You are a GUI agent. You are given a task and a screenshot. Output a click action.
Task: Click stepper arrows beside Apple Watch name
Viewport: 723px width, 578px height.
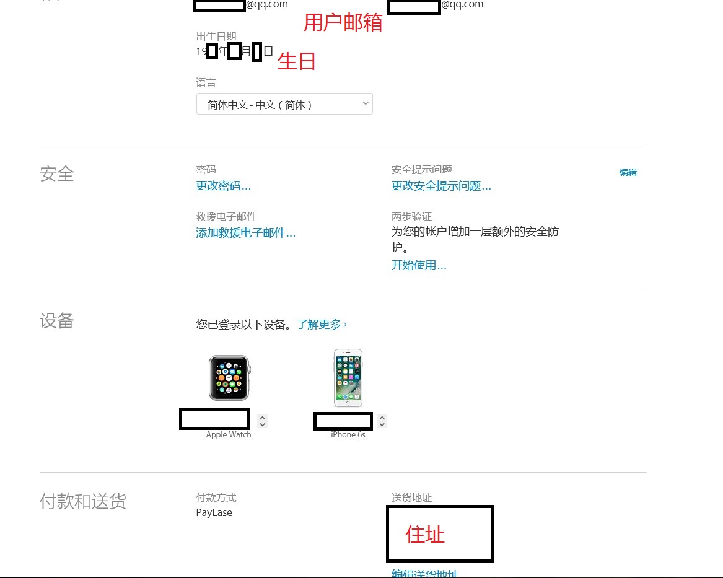point(262,421)
